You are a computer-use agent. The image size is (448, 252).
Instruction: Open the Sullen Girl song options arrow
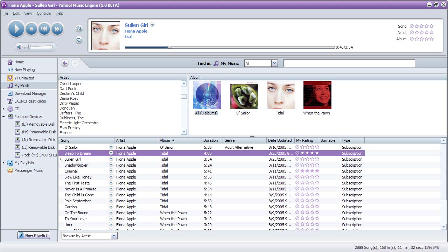pyautogui.click(x=153, y=25)
